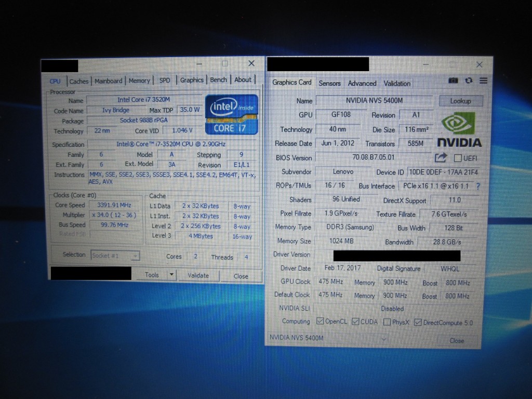Click the Subvendor value Lenovo

coord(343,171)
